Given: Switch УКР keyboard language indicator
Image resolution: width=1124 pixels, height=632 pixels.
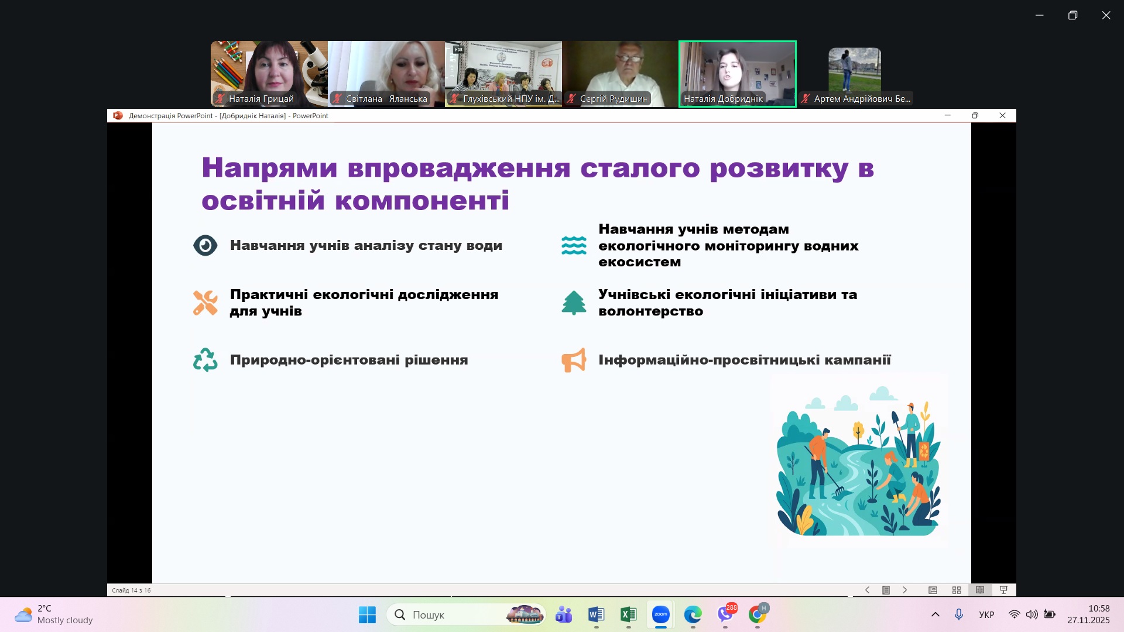Looking at the screenshot, I should click(x=986, y=614).
